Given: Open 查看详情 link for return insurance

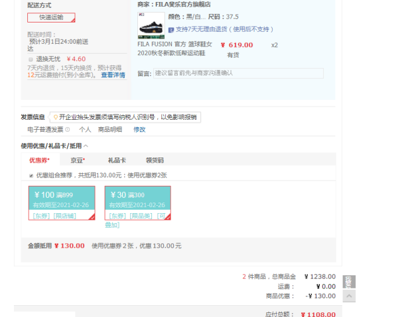Looking at the screenshot, I should click(113, 75).
